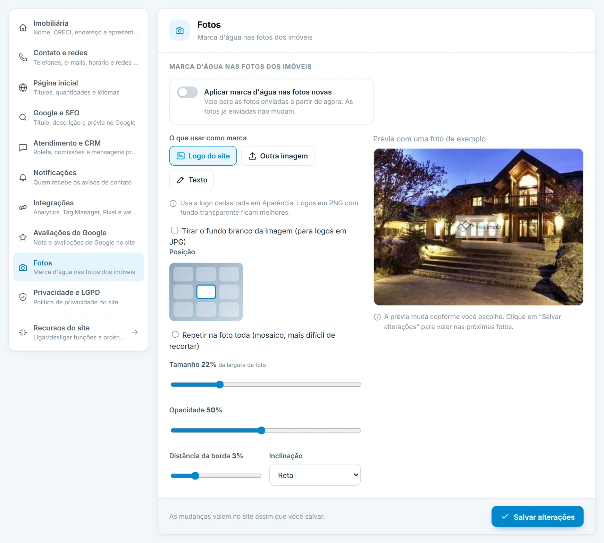Choose Outra imagem as the watermark source

point(278,156)
